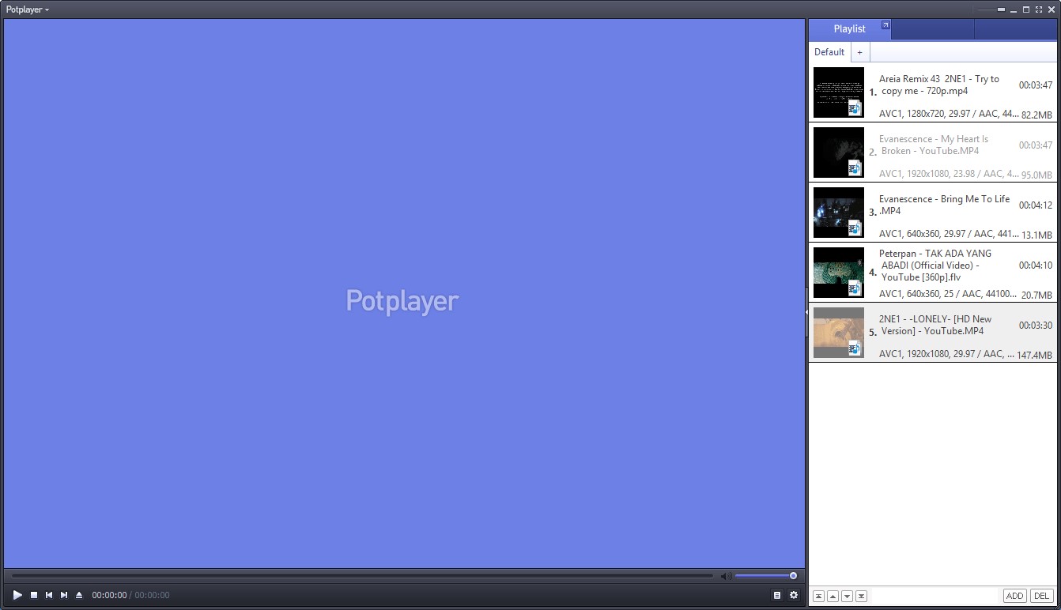This screenshot has height=610, width=1061.
Task: Create a new playlist with the plus button
Action: pyautogui.click(x=859, y=51)
